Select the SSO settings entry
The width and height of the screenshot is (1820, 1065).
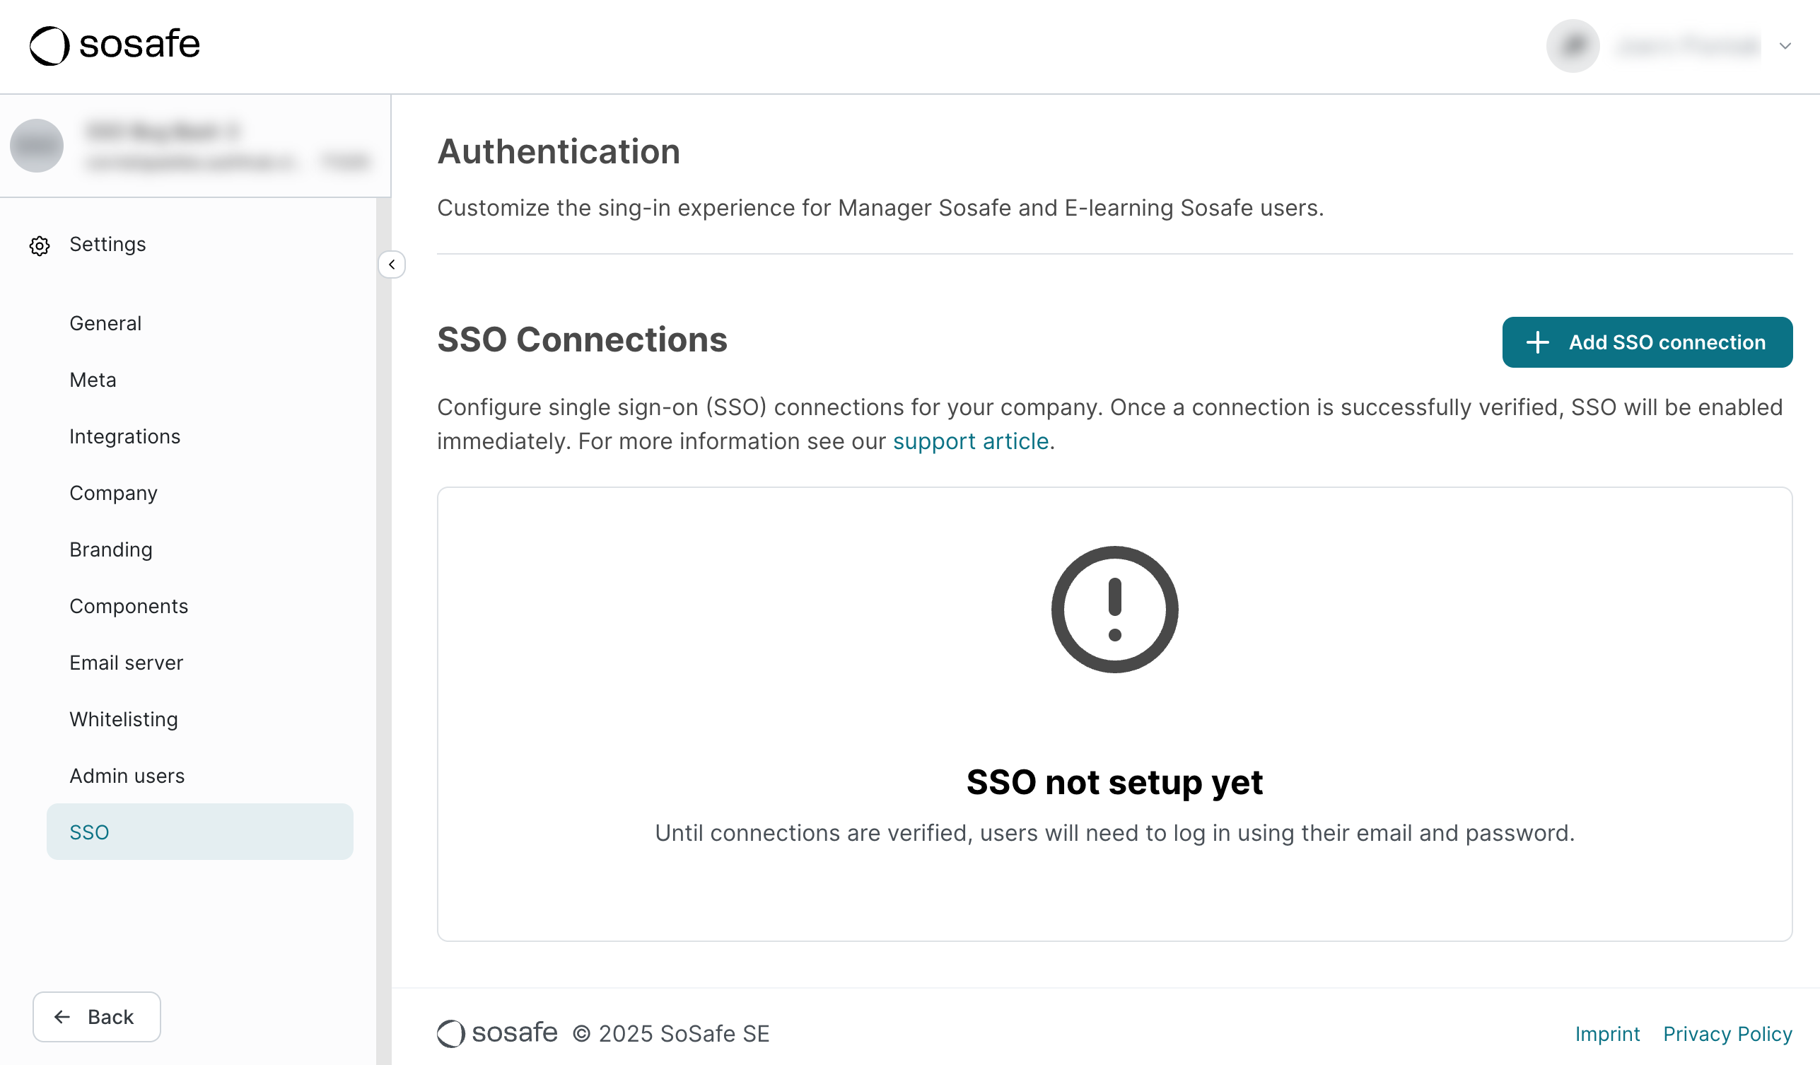click(89, 832)
